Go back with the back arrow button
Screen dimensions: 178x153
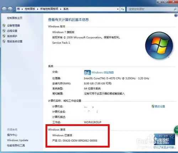click(x=4, y=9)
